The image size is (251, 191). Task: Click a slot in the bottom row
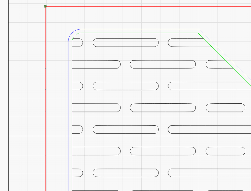125,173
